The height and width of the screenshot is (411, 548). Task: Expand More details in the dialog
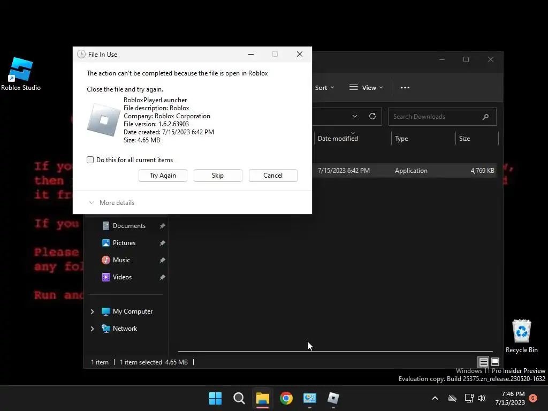[x=112, y=203]
